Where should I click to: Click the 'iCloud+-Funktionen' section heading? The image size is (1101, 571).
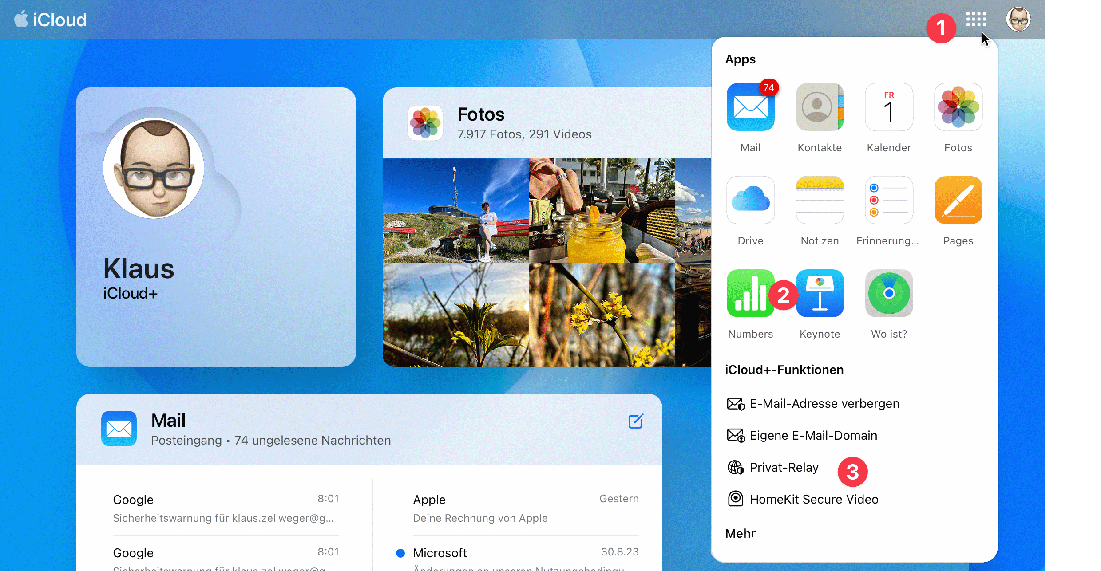(x=784, y=370)
